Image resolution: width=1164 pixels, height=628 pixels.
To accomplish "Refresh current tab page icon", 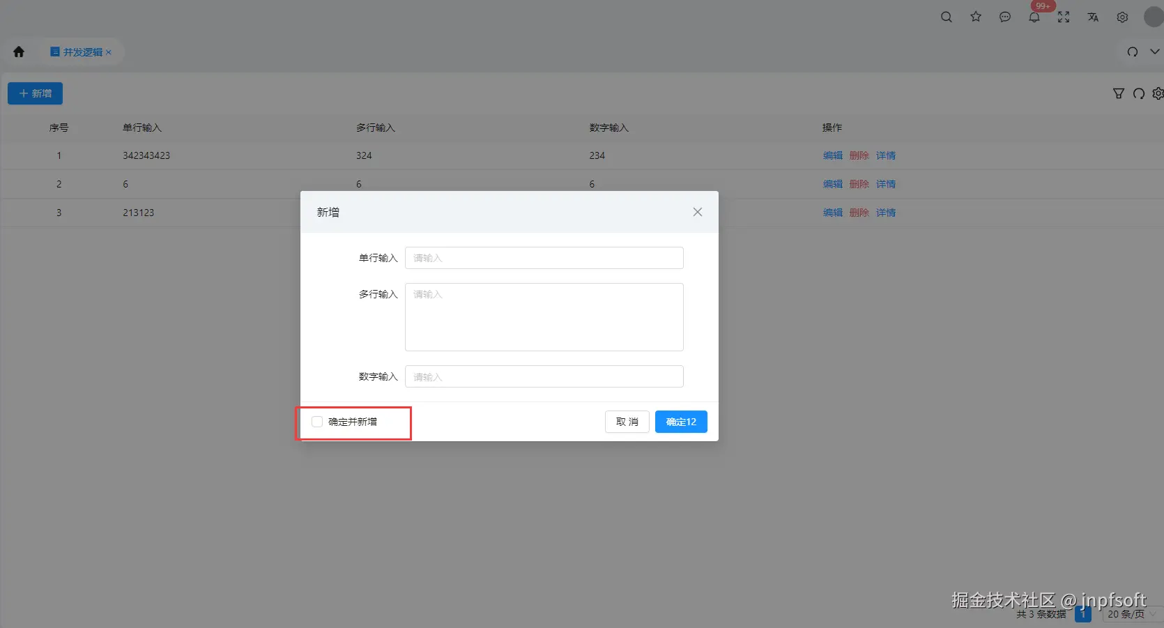I will (x=1133, y=52).
